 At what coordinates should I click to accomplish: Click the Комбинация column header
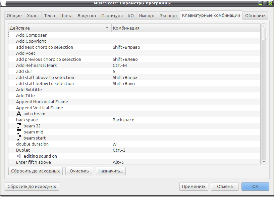pos(186,28)
